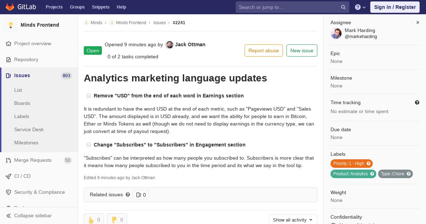The width and height of the screenshot is (426, 224).
Task: Click the Minds breadcrumb lightbulb icon
Action: click(86, 23)
